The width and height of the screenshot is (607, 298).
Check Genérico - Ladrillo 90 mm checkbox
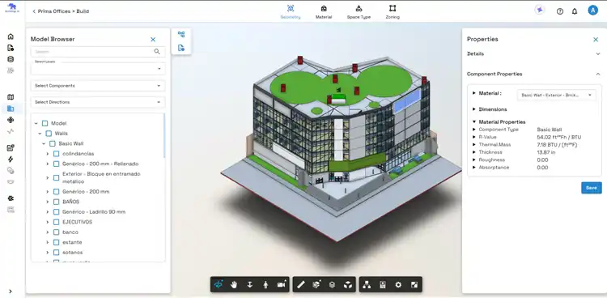56,212
